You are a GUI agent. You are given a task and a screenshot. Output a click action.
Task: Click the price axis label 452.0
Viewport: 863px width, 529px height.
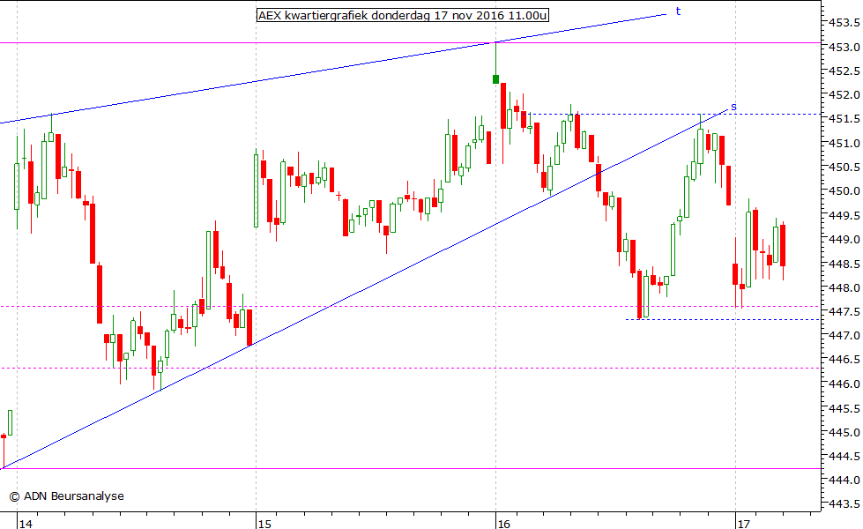[844, 94]
